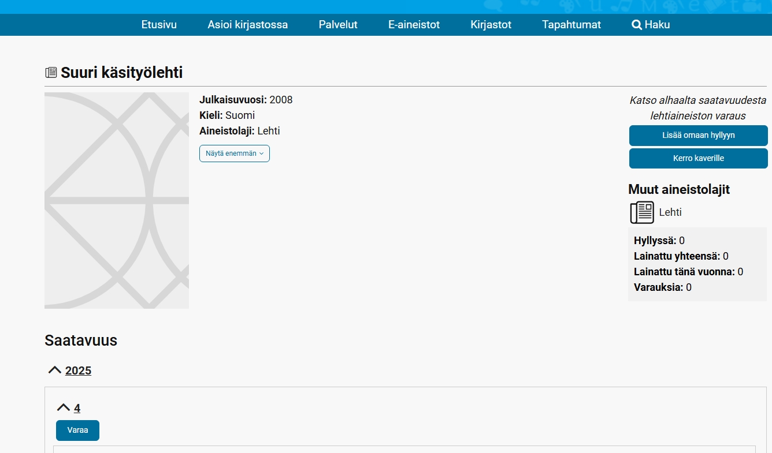772x453 pixels.
Task: Collapse the 2025 availability section chevron
Action: (x=55, y=370)
